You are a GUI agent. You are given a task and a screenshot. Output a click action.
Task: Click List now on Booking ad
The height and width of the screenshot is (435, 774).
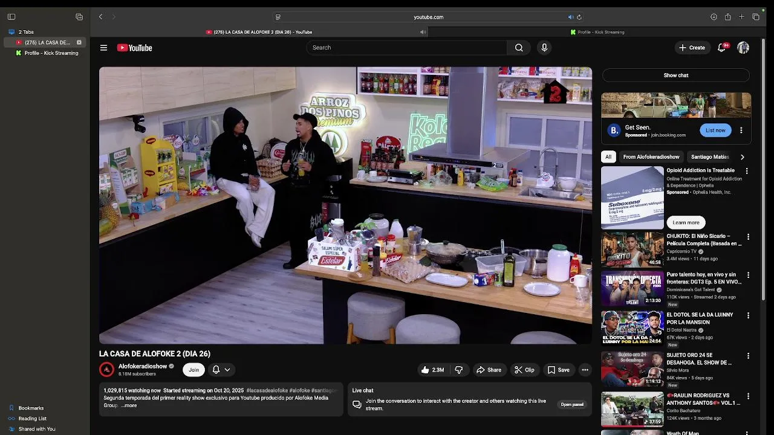point(715,130)
